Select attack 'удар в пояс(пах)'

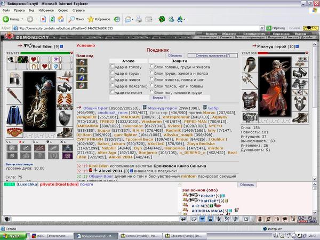[112, 85]
